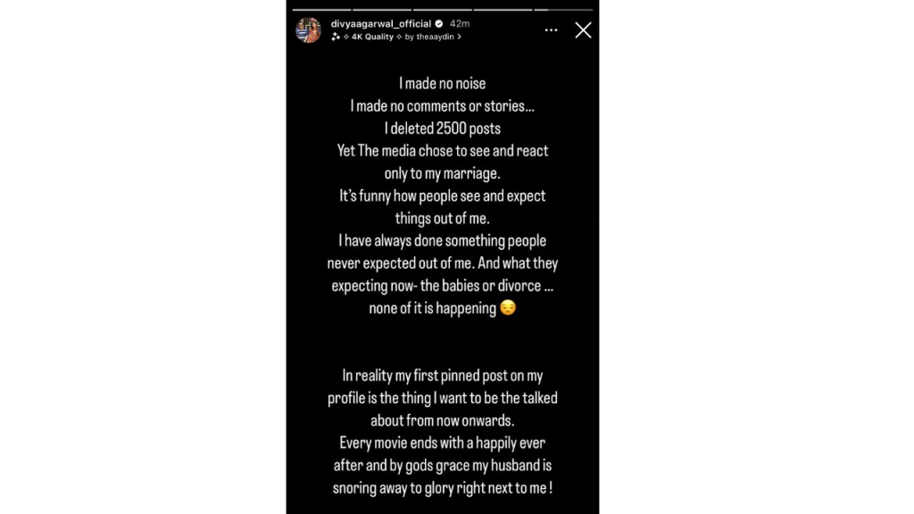
Task: Open the three-dot more options menu
Action: tap(551, 30)
